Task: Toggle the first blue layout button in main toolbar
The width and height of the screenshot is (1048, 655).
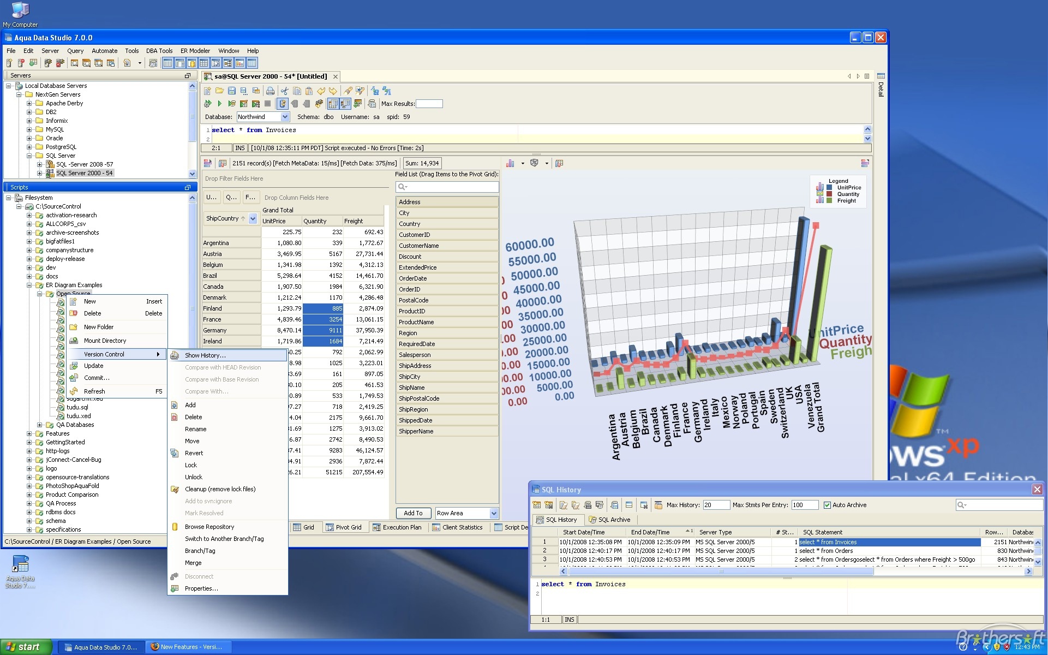Action: pyautogui.click(x=167, y=63)
